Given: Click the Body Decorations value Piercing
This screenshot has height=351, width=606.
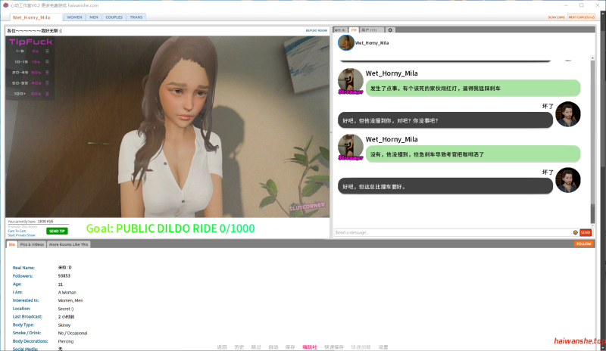Looking at the screenshot, I should click(66, 341).
